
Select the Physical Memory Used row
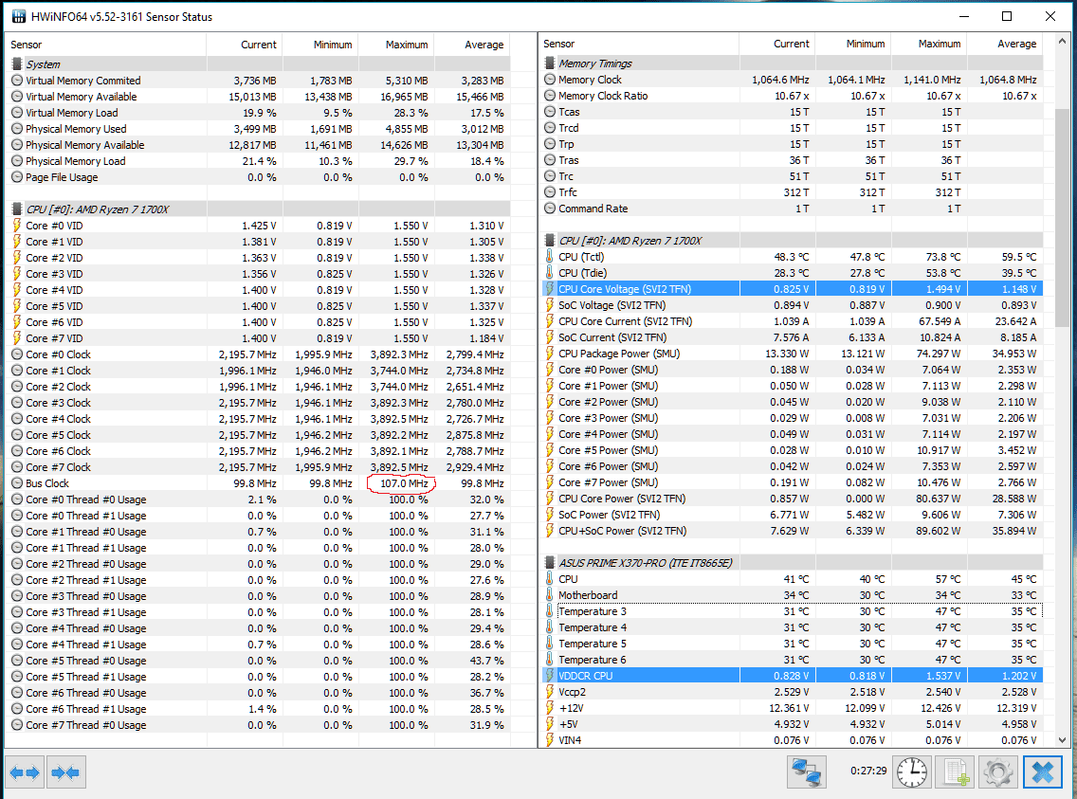[x=260, y=128]
